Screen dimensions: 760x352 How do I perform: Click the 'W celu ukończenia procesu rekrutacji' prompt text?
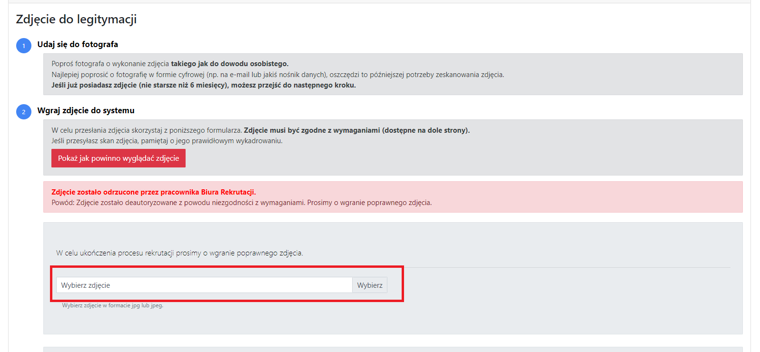pyautogui.click(x=179, y=253)
